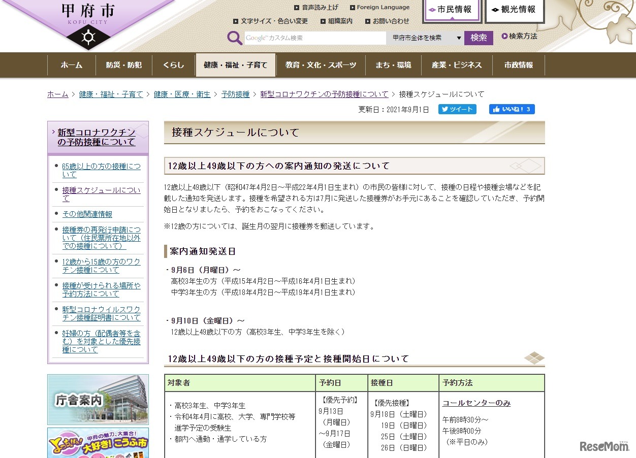Viewport: 636px width, 458px height.
Task: Share page with the ツイート Twitter button
Action: (457, 109)
